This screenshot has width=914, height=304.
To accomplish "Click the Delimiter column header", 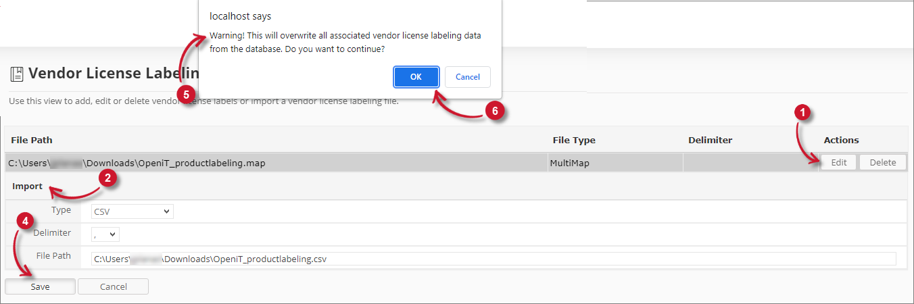I will 710,140.
